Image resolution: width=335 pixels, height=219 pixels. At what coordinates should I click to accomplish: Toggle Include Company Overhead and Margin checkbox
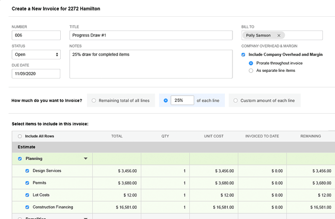click(x=243, y=55)
